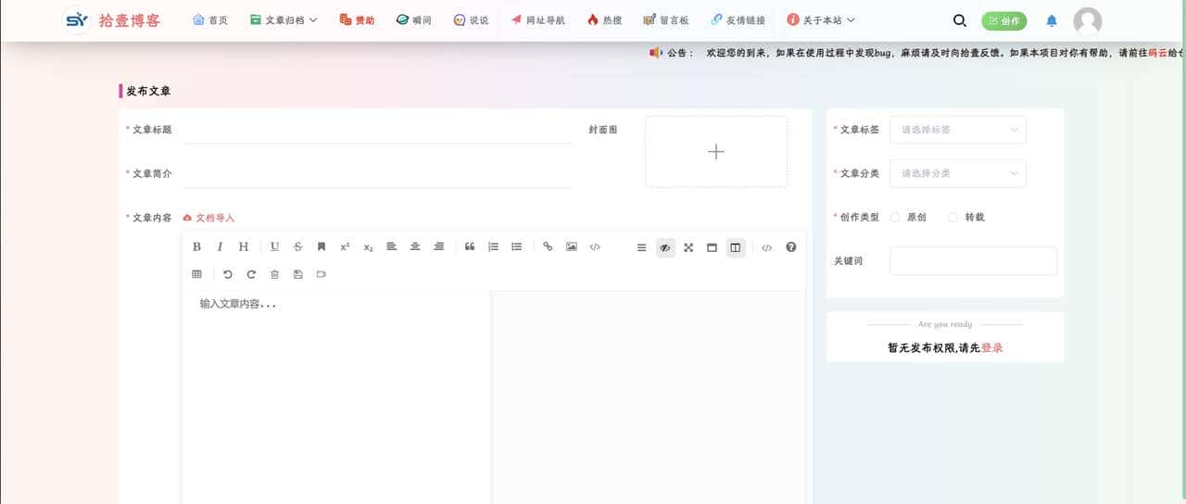Open the 文章分类 category dropdown
This screenshot has height=504, width=1186.
[x=958, y=173]
